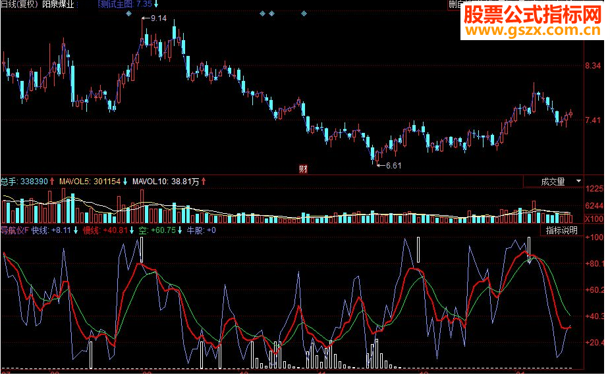Click the X100 volume axis unit

tap(594, 219)
